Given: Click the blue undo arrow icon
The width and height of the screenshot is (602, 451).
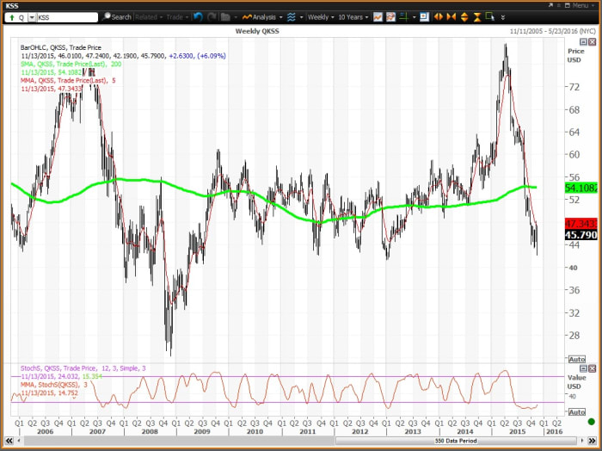Looking at the screenshot, I should tap(199, 17).
